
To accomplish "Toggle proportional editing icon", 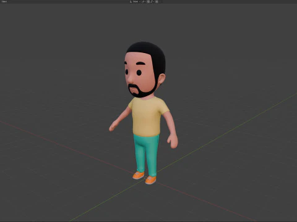I will pos(157,1).
